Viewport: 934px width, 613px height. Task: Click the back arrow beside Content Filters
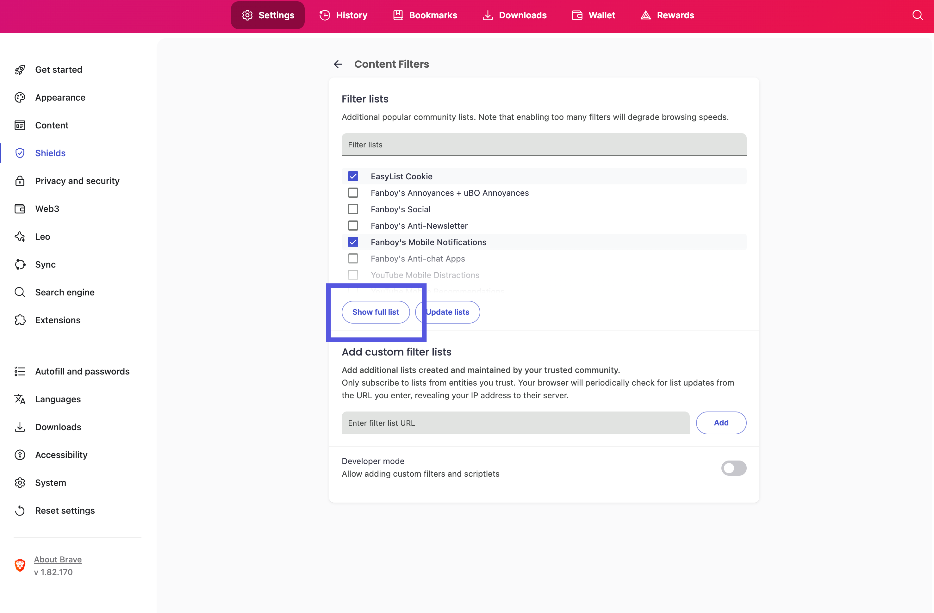[x=338, y=64]
